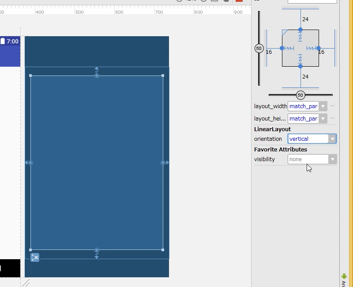This screenshot has height=287, width=353.
Task: Click the green Android icon on the right edge
Action: [x=344, y=276]
